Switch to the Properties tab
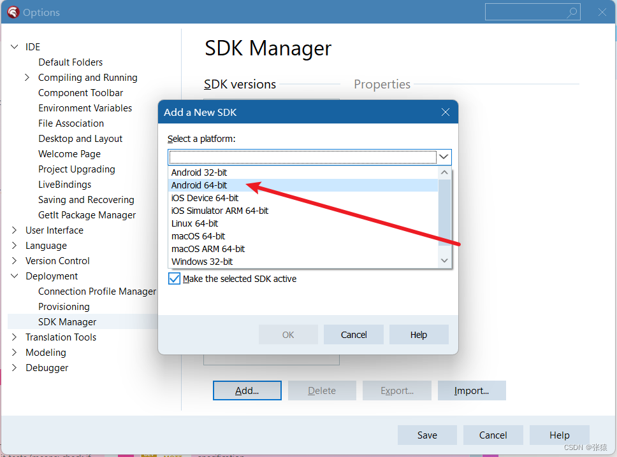Viewport: 617px width, 457px height. (x=381, y=83)
